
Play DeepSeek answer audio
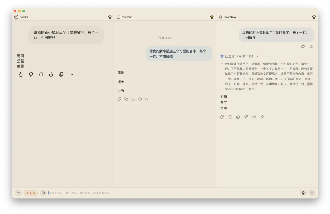(x=254, y=117)
